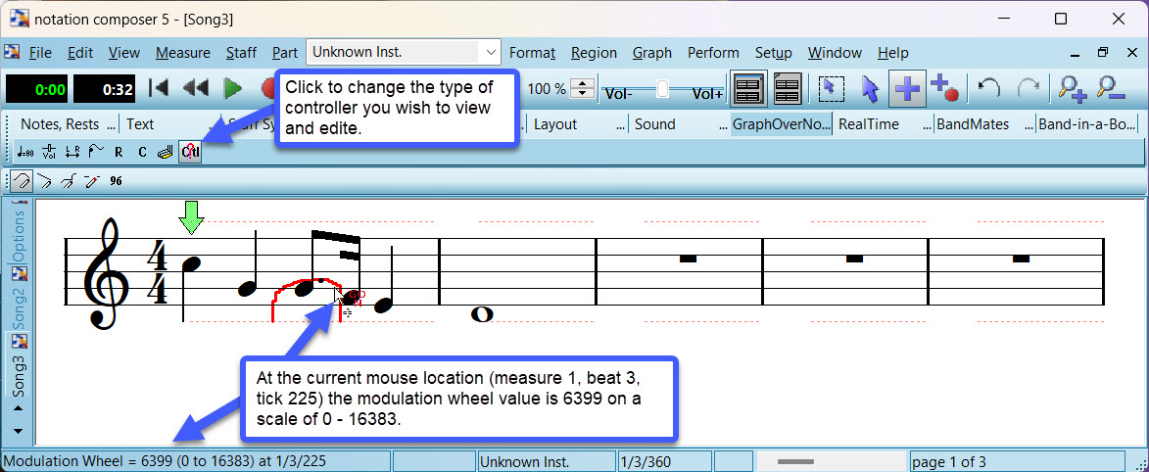This screenshot has height=472, width=1149.
Task: Click the add-with-record plus icon
Action: point(943,89)
